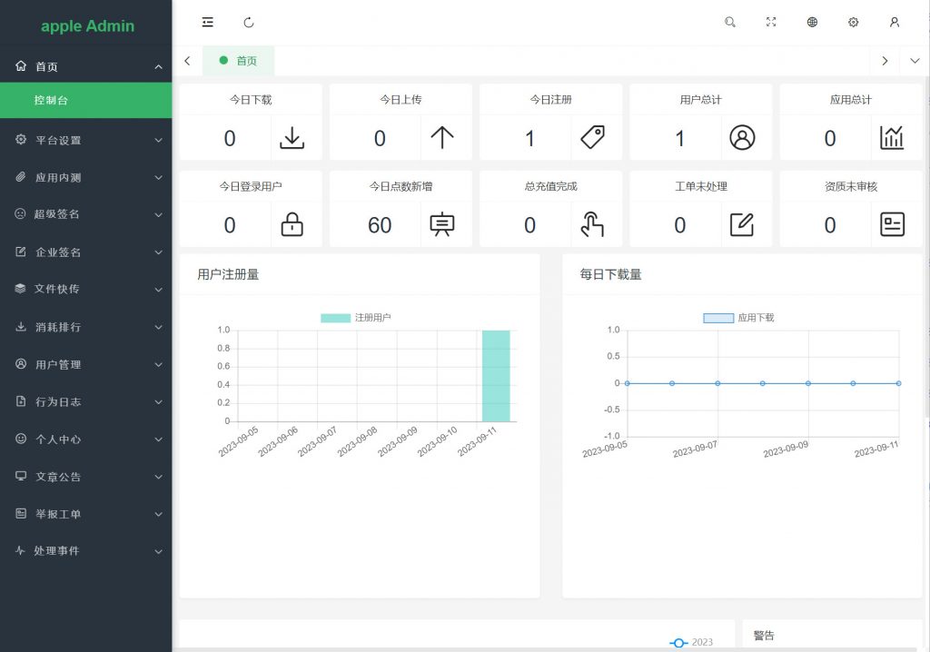Viewport: 930px width, 652px height.
Task: Click the lock icon in 今日登录用户 card
Action: tap(292, 224)
